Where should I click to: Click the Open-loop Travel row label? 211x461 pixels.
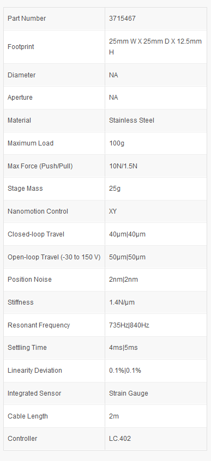click(54, 257)
